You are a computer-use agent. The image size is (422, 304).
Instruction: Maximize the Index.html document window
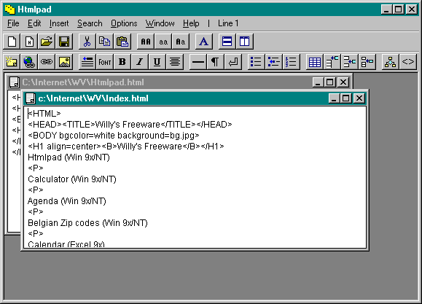coord(345,98)
